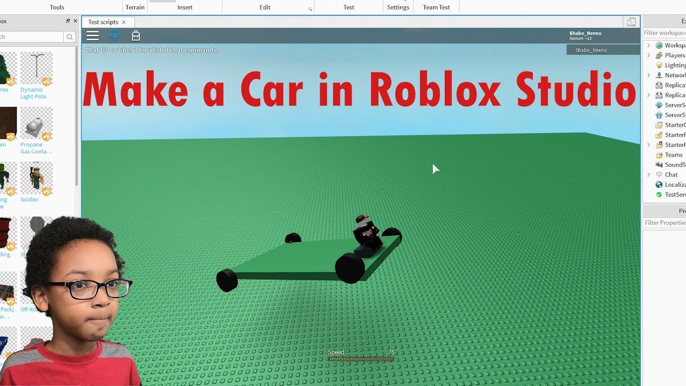Close the Test scripts tab
The image size is (686, 386).
click(x=124, y=22)
